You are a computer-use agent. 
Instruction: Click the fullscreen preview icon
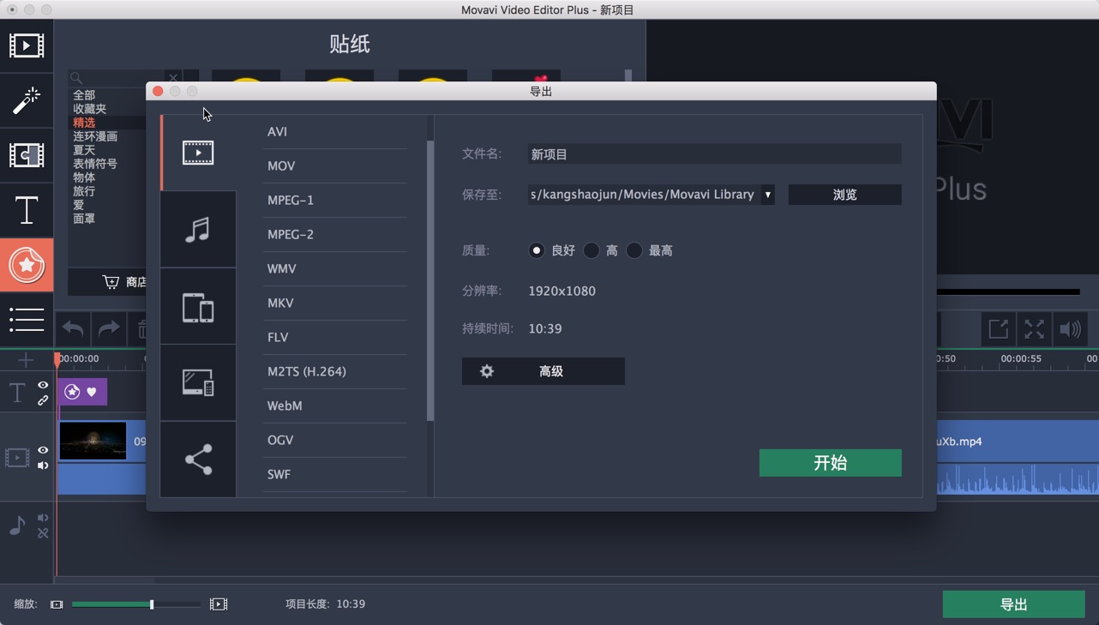click(1034, 328)
